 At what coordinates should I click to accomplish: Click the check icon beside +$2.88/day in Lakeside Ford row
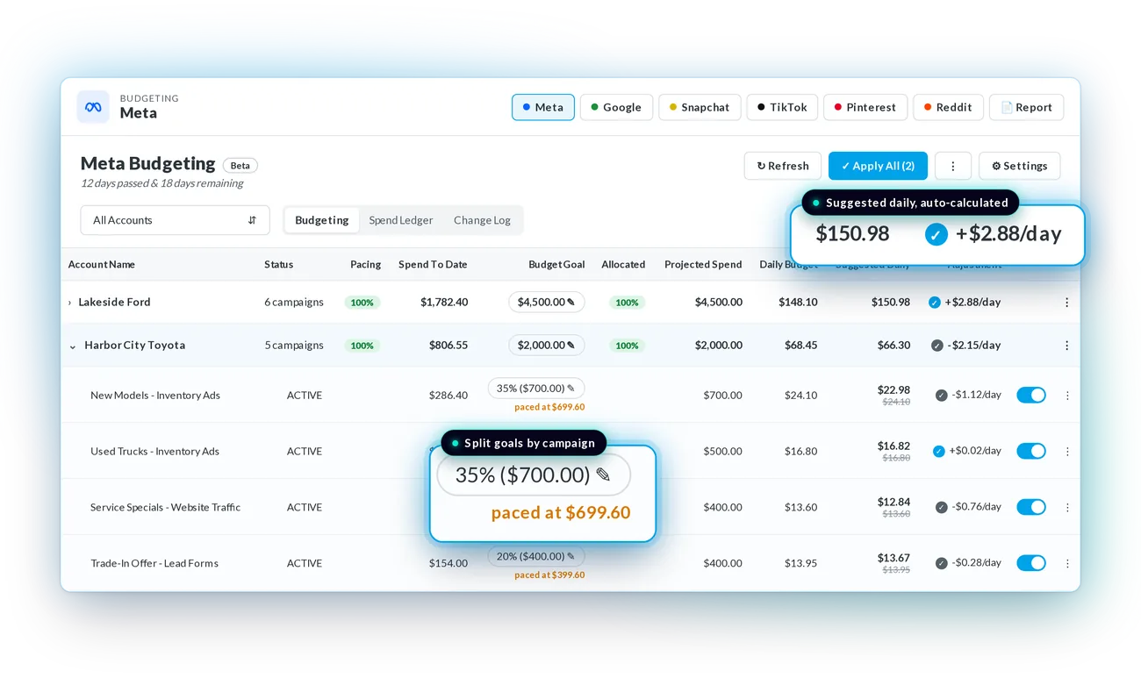[935, 303]
